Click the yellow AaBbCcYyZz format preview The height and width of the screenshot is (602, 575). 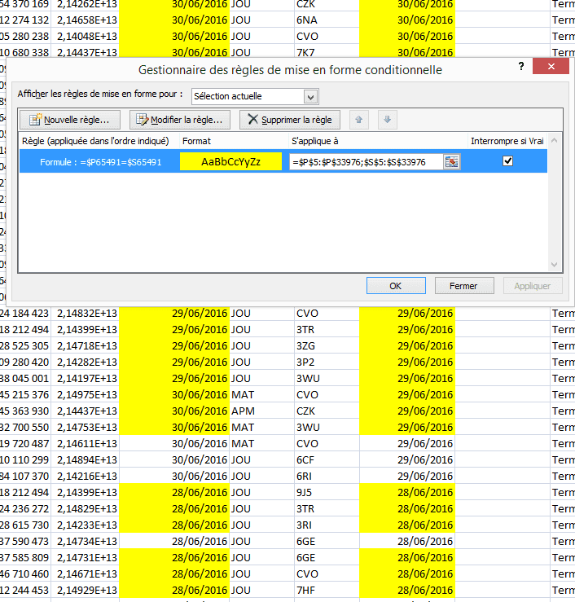pos(230,162)
